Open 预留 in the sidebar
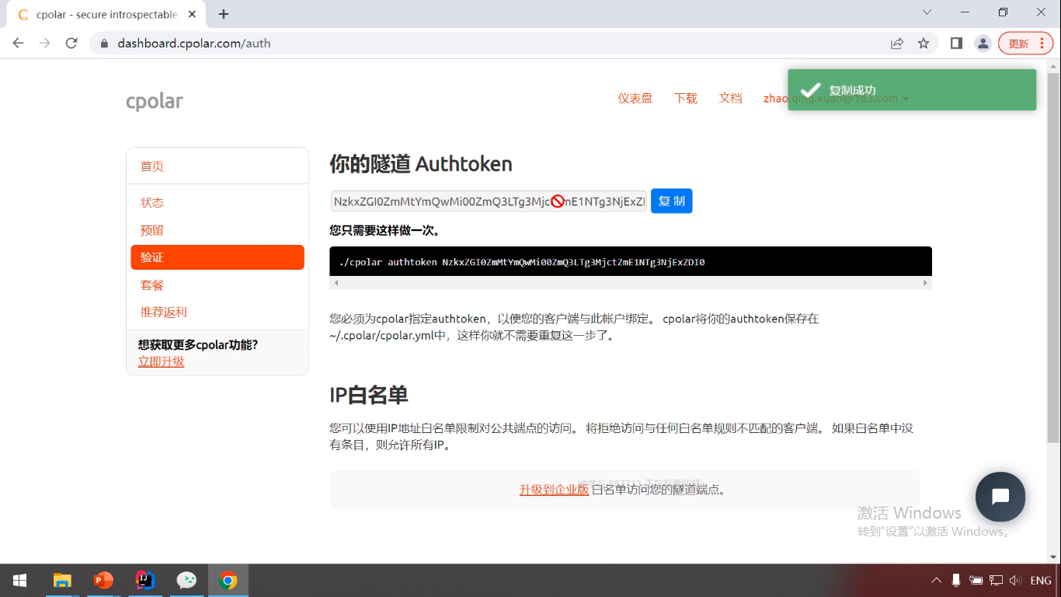The height and width of the screenshot is (597, 1061). (x=152, y=230)
